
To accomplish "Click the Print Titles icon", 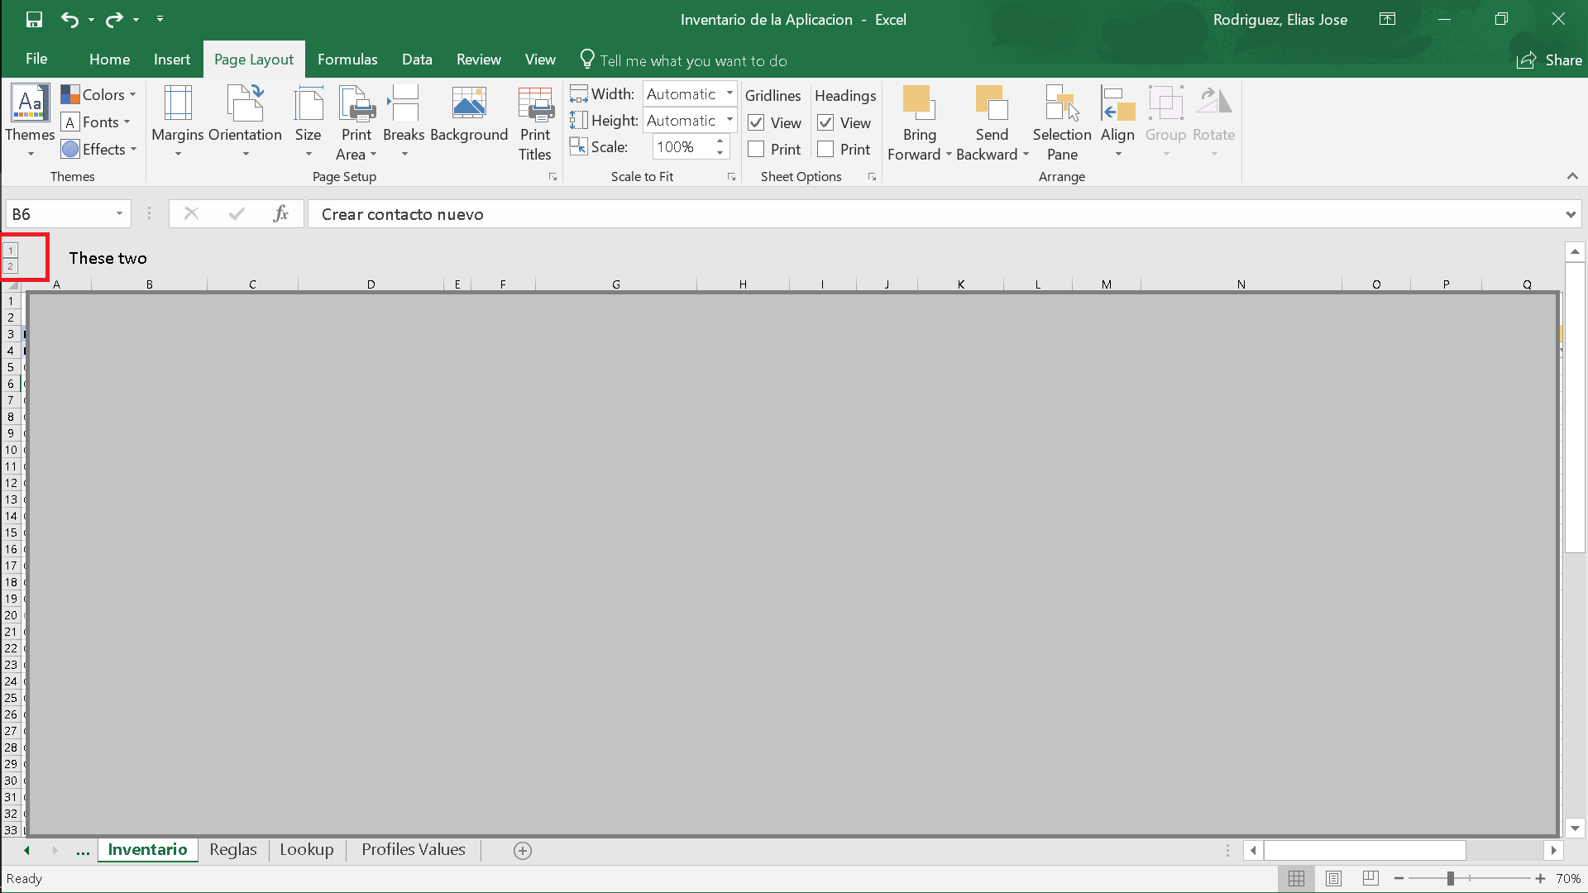I will pos(535,105).
